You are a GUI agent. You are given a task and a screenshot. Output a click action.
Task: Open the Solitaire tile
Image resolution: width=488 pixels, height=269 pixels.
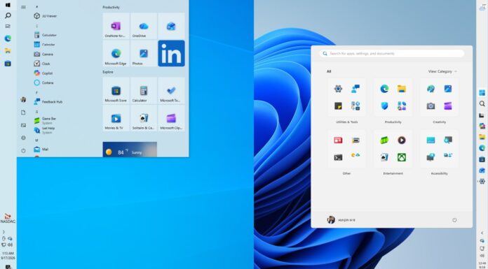(144, 118)
